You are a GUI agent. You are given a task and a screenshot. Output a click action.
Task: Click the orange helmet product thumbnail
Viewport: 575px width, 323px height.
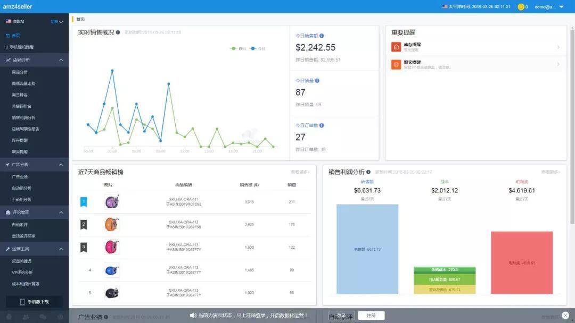112,225
